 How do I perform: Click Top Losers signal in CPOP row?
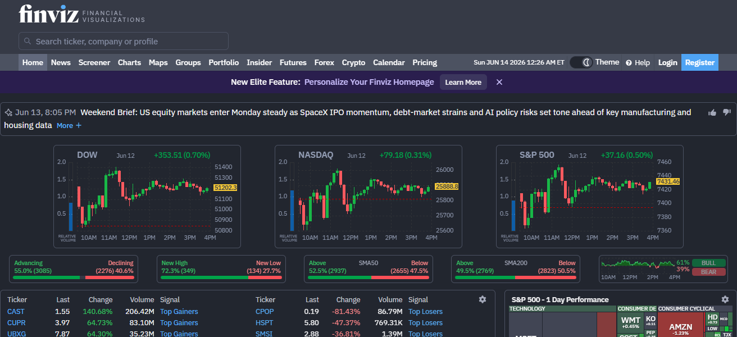[x=425, y=312]
